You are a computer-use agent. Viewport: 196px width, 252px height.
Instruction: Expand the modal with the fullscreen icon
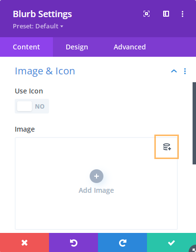click(147, 14)
